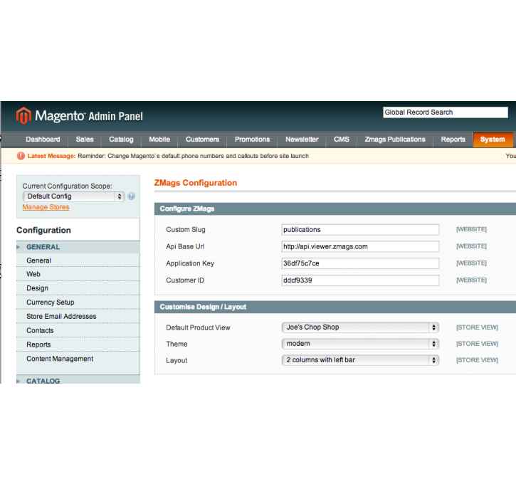The width and height of the screenshot is (516, 484).
Task: Click the Configuration sidebar heading
Action: point(43,231)
